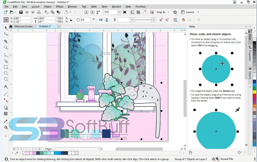The width and height of the screenshot is (257, 162).
Task: Click the Purchase menu item
Action: click(x=140, y=6)
